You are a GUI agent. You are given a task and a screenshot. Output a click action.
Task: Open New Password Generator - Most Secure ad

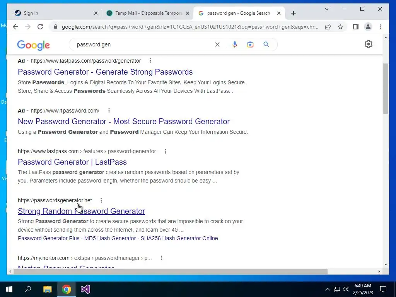point(123,121)
